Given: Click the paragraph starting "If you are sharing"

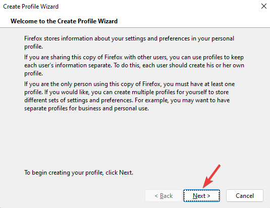Looking at the screenshot, I should coord(134,65).
